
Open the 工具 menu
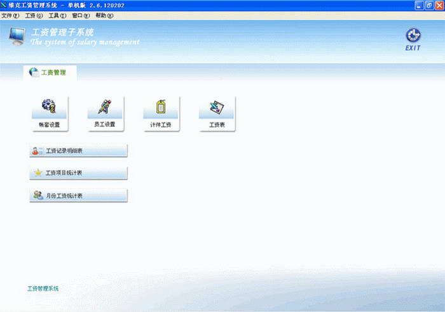(x=57, y=16)
